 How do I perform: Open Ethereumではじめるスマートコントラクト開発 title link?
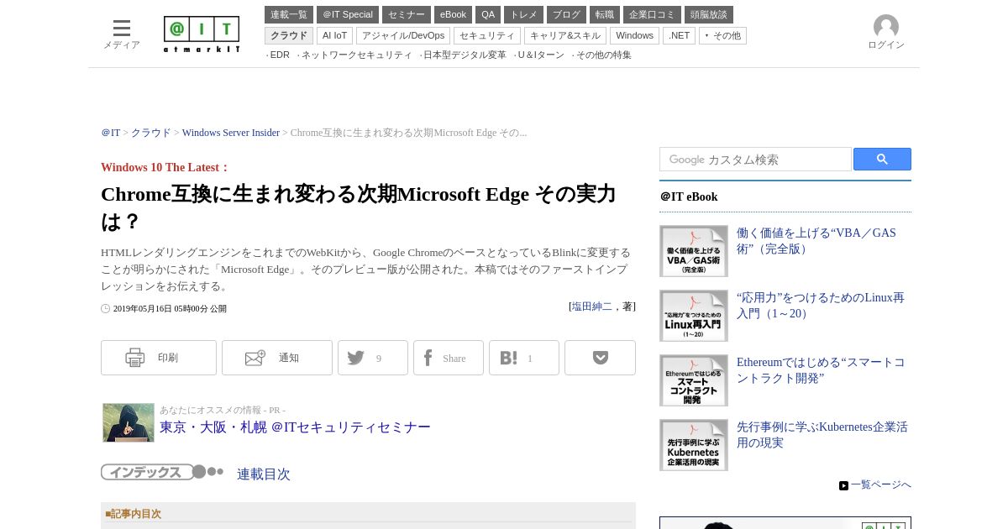click(821, 370)
